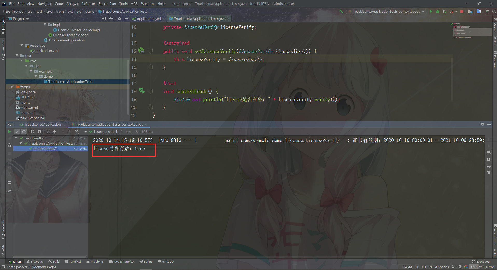Viewport: 497px width, 270px height.
Task: Open run configuration dropdown TrueLicenseApplicationTests.contextLoads
Action: [386, 11]
